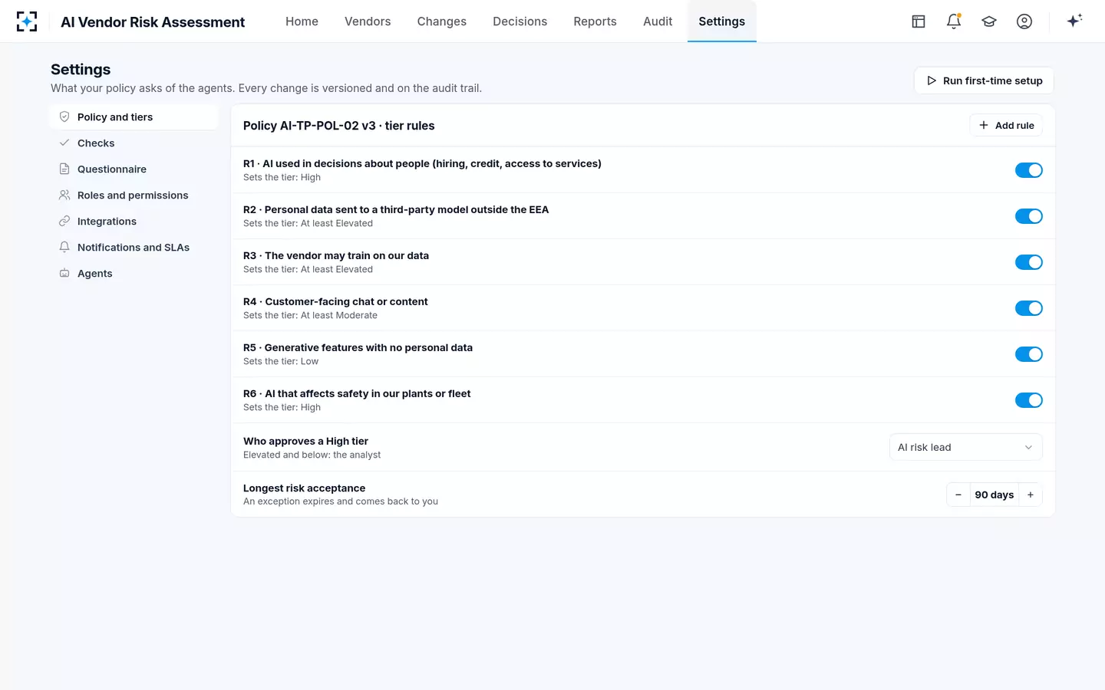This screenshot has width=1105, height=690.
Task: Open the user account profile icon
Action: pyautogui.click(x=1024, y=21)
